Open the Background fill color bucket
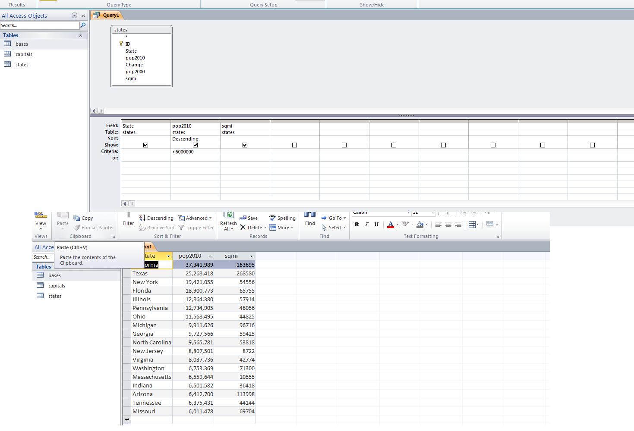This screenshot has width=634, height=431. pos(420,225)
